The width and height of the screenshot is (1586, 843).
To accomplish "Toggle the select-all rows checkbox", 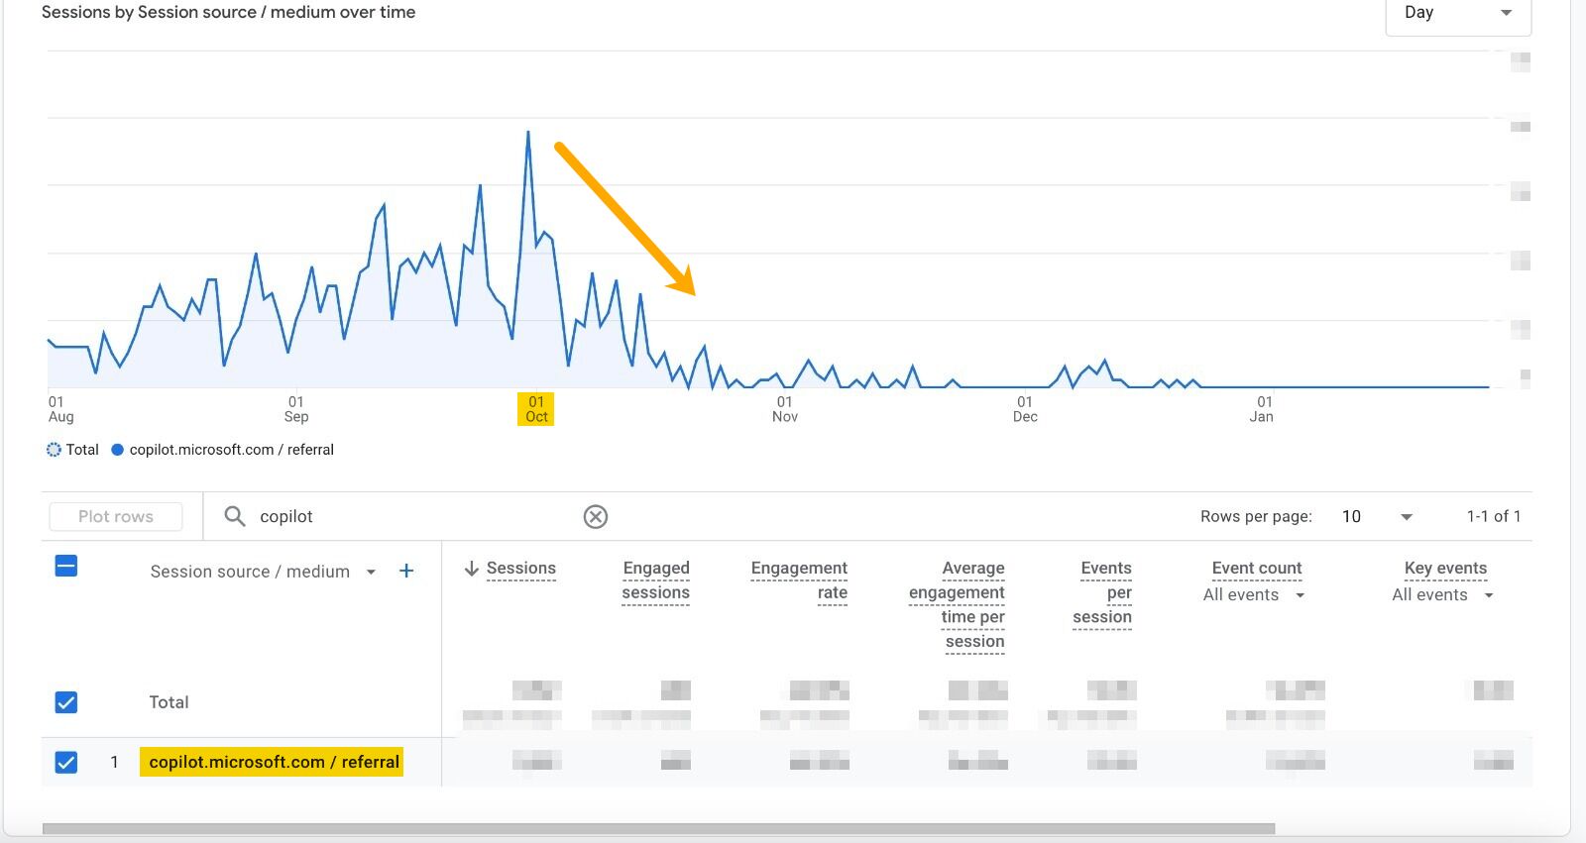I will click(66, 567).
